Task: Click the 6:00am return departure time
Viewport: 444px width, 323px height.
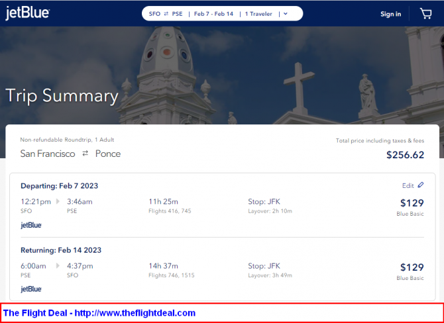Action: tap(33, 266)
